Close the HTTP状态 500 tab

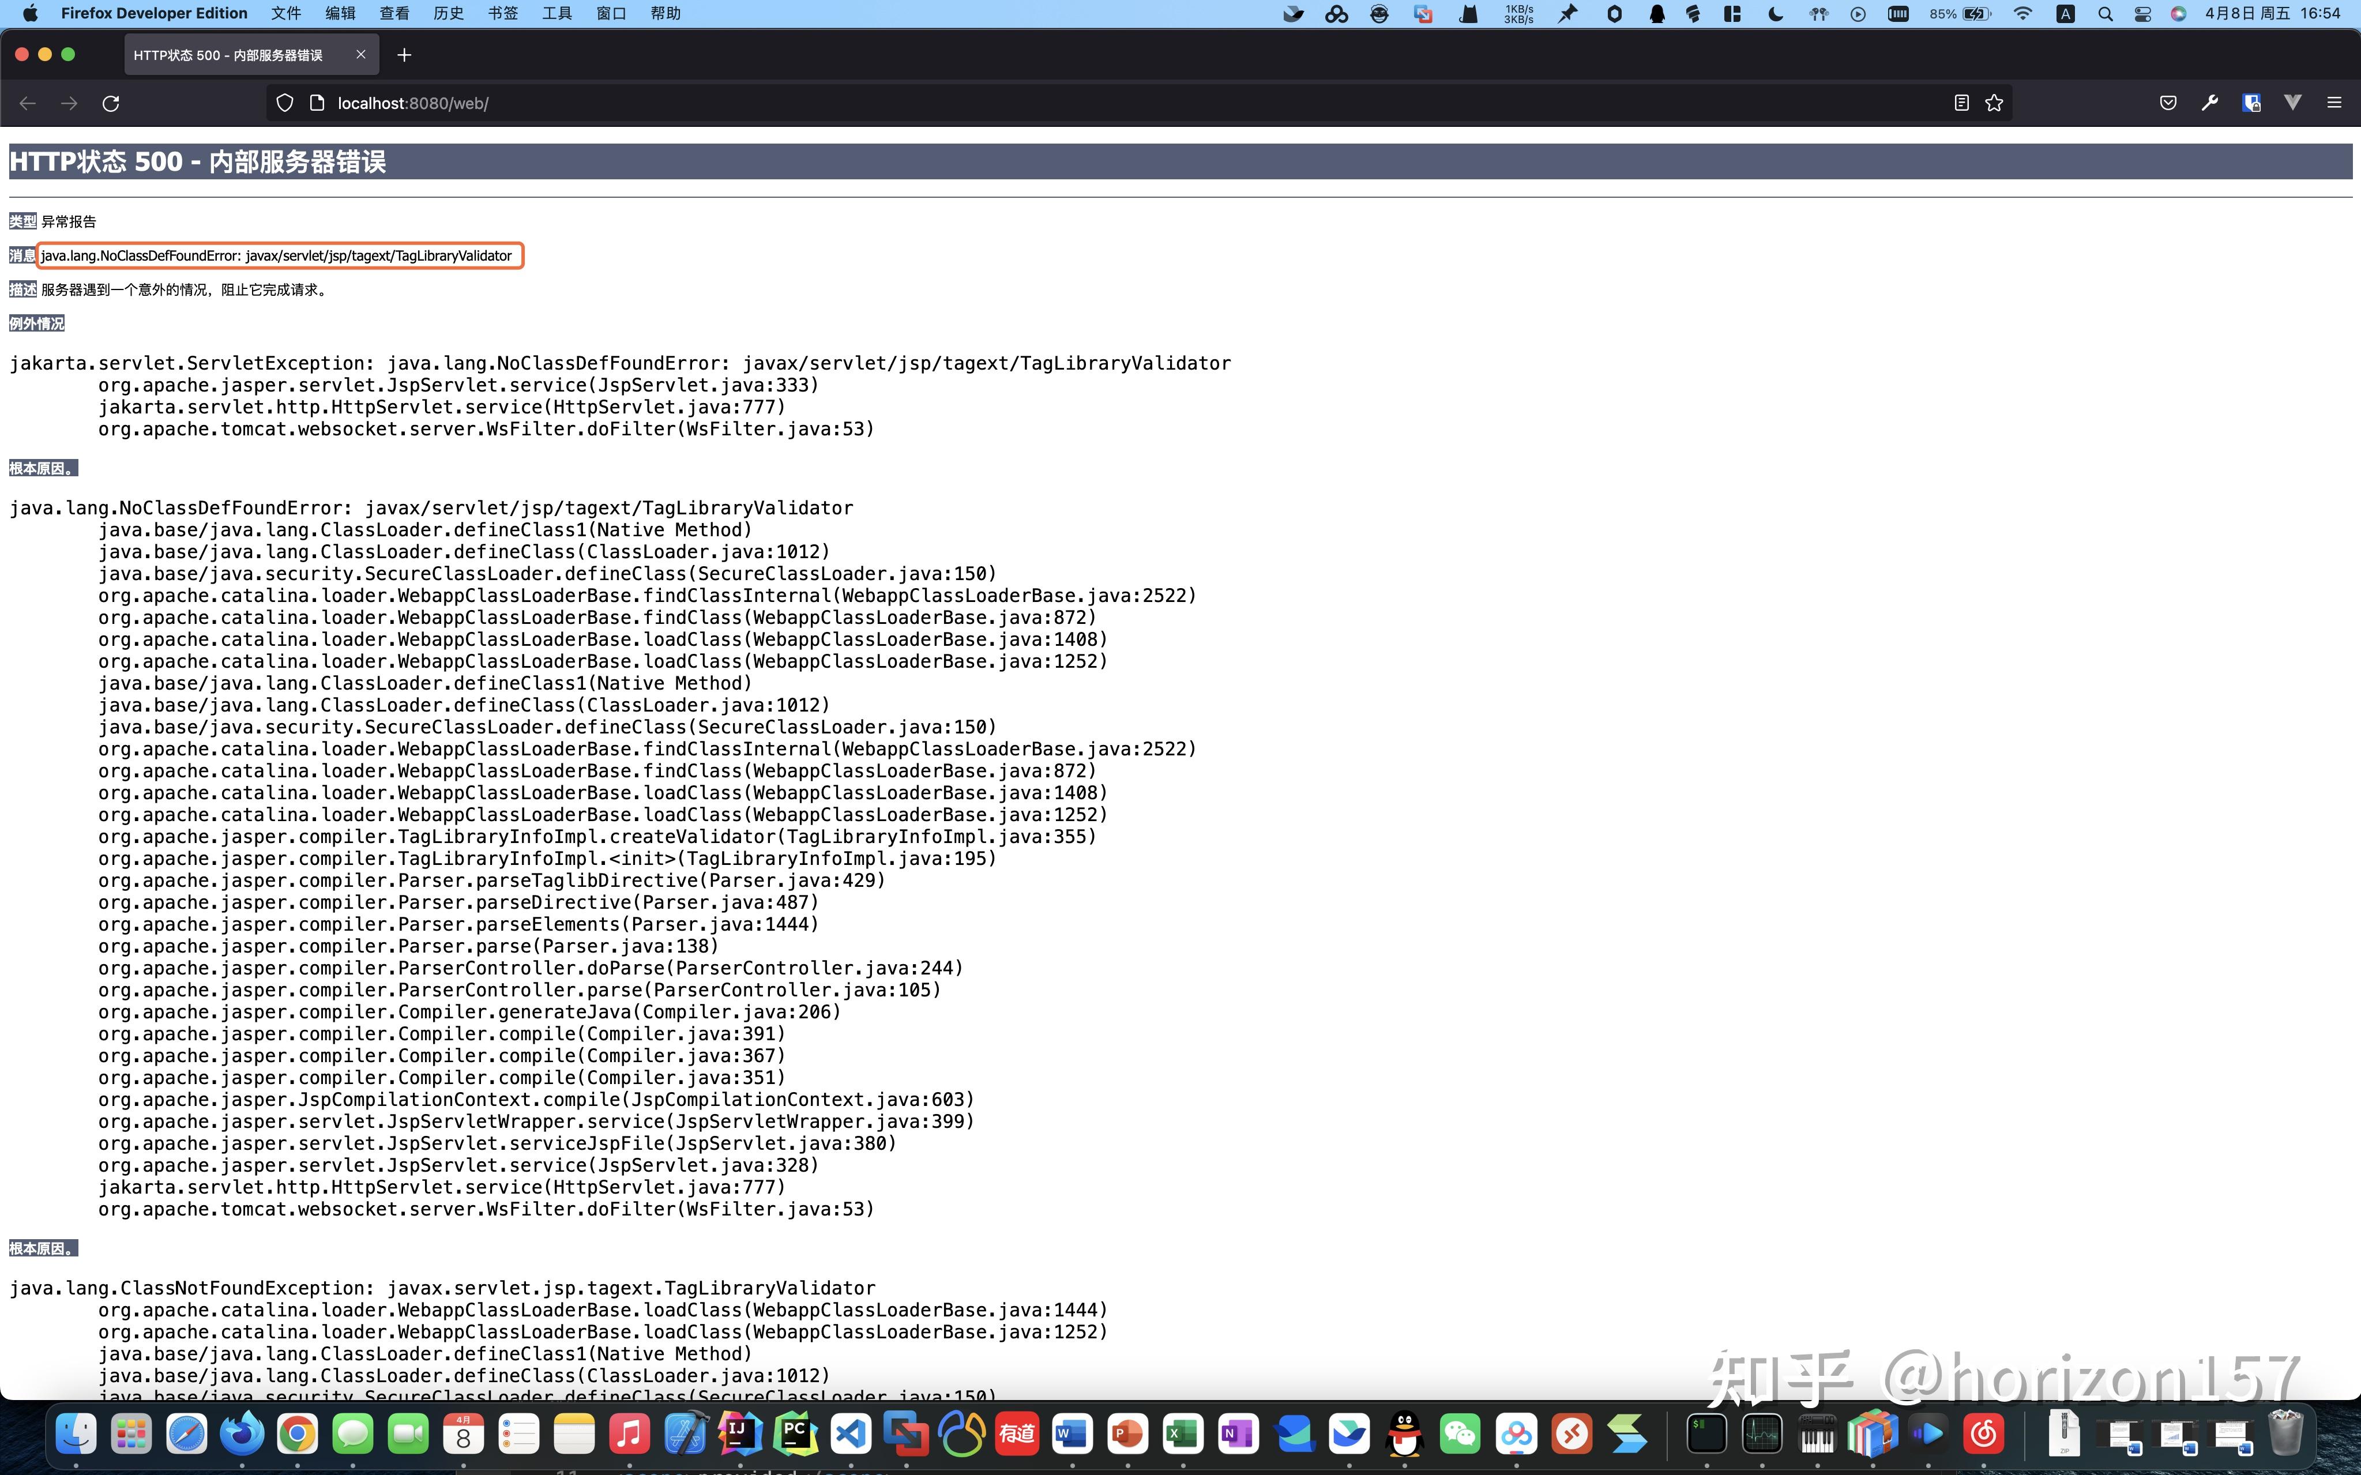[x=361, y=55]
